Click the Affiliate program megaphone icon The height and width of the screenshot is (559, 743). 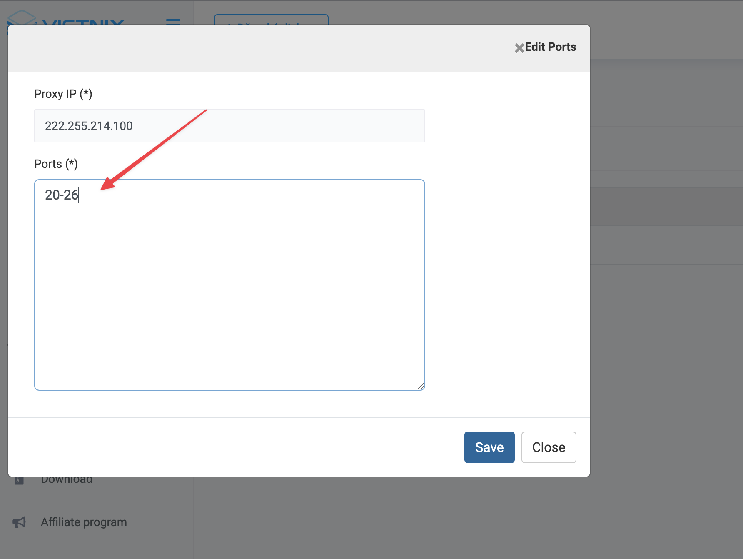[19, 522]
